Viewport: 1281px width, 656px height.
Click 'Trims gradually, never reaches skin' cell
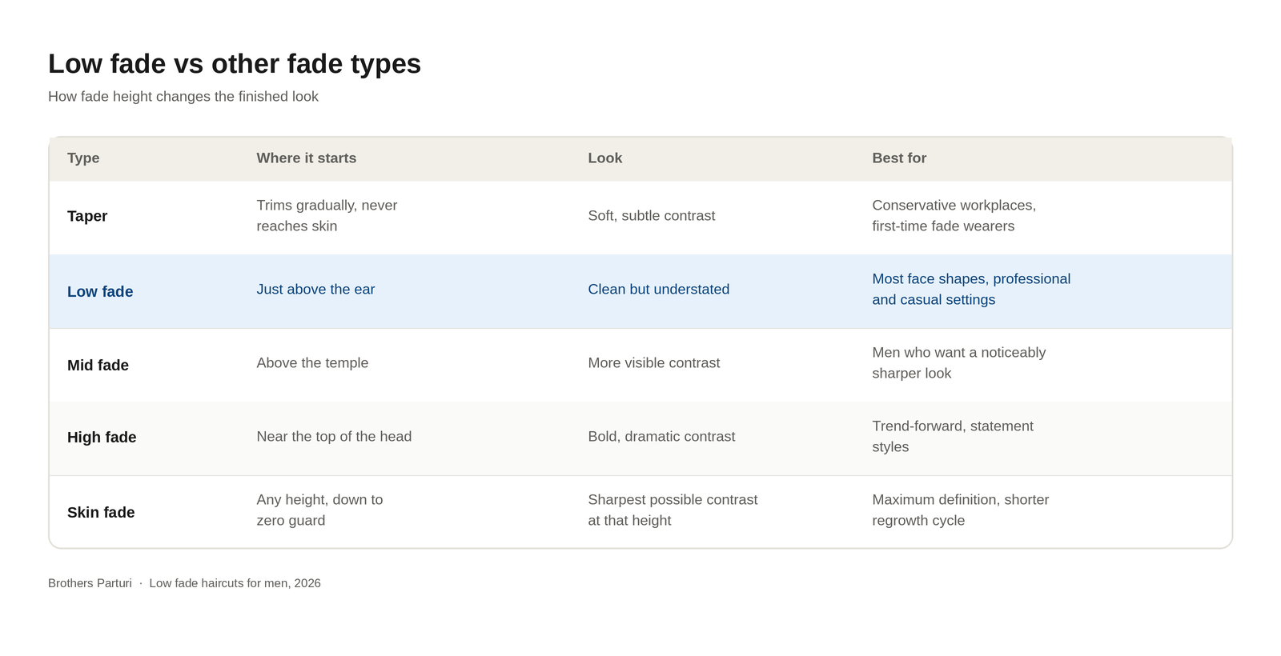[x=327, y=216]
